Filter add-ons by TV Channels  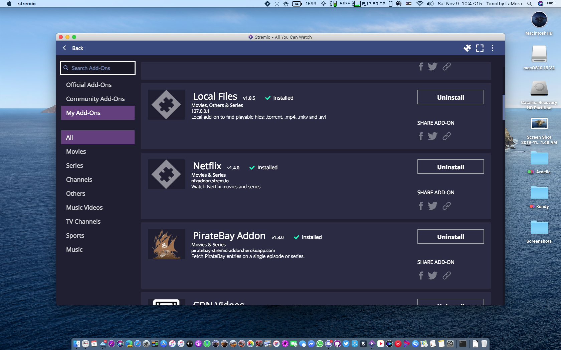98,222
